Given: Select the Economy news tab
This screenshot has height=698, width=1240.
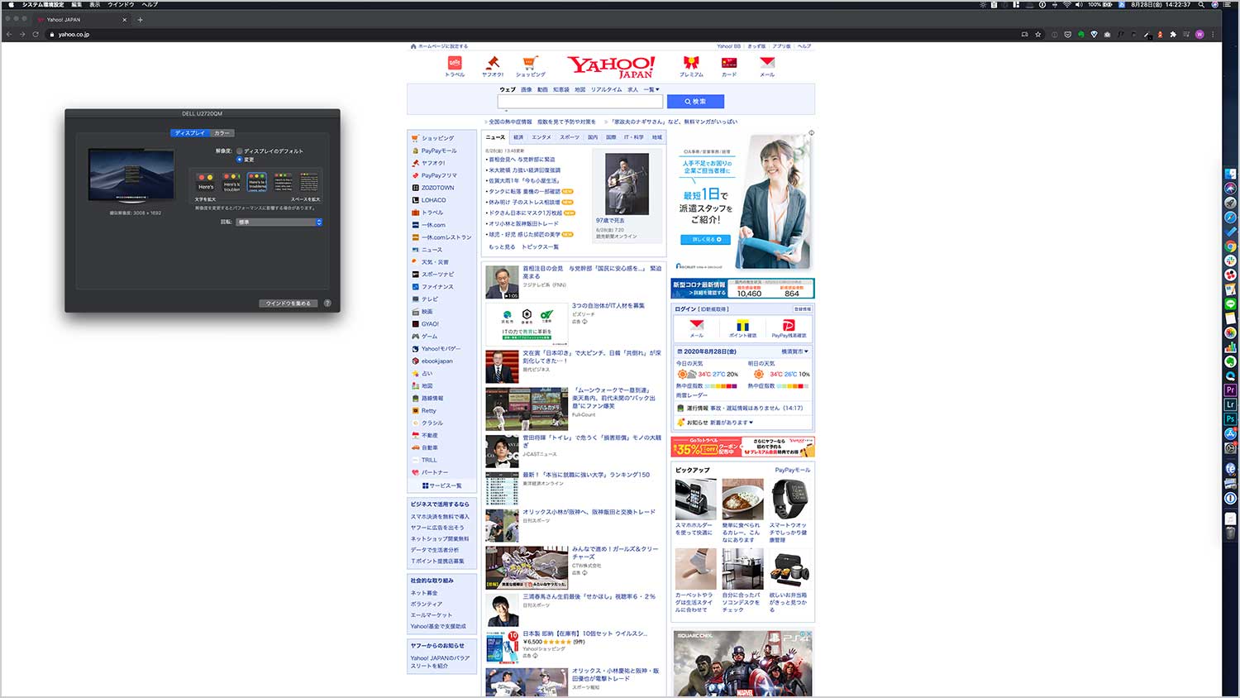Looking at the screenshot, I should pos(518,137).
